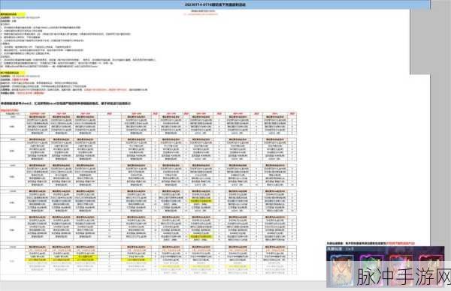Select the bold instruction line above the table
The width and height of the screenshot is (451, 291).
pyautogui.click(x=65, y=103)
